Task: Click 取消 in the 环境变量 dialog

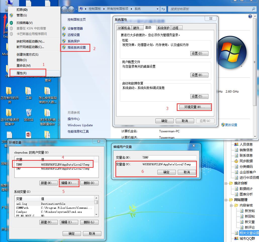Action: tap(92, 233)
